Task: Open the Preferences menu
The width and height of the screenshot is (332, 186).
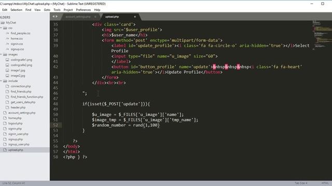Action: (x=84, y=10)
